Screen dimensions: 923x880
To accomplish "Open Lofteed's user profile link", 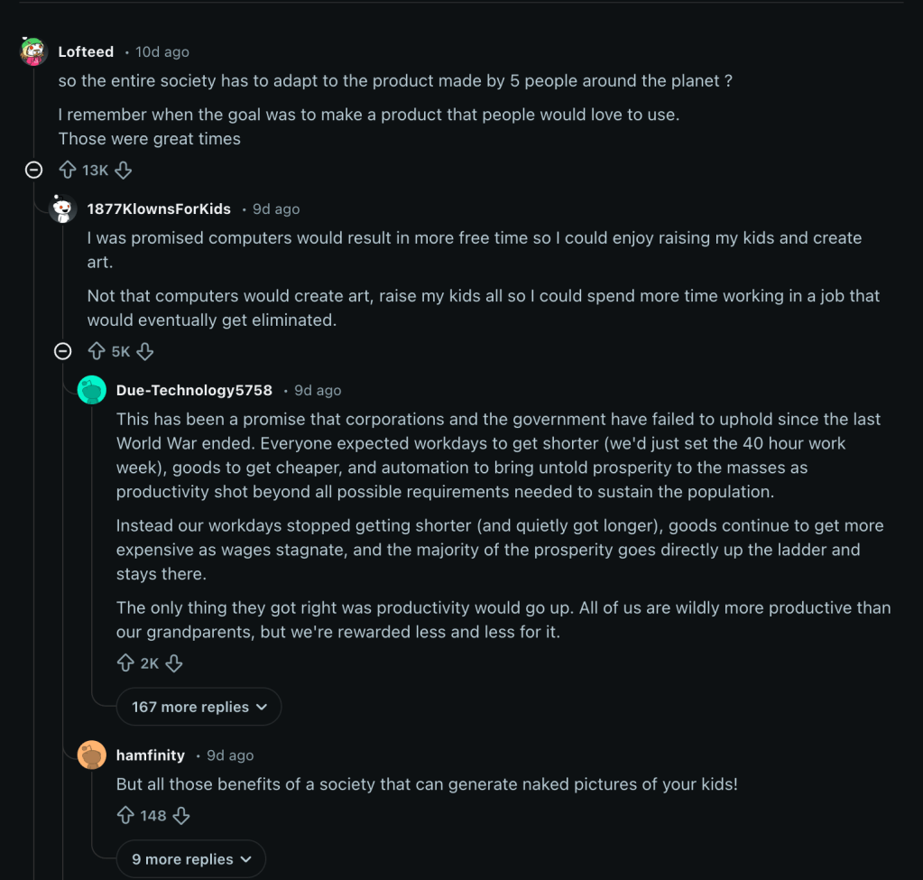I will click(86, 51).
